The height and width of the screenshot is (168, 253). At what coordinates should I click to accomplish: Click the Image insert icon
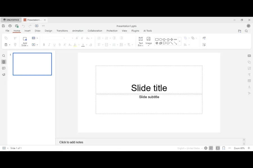click(148, 39)
